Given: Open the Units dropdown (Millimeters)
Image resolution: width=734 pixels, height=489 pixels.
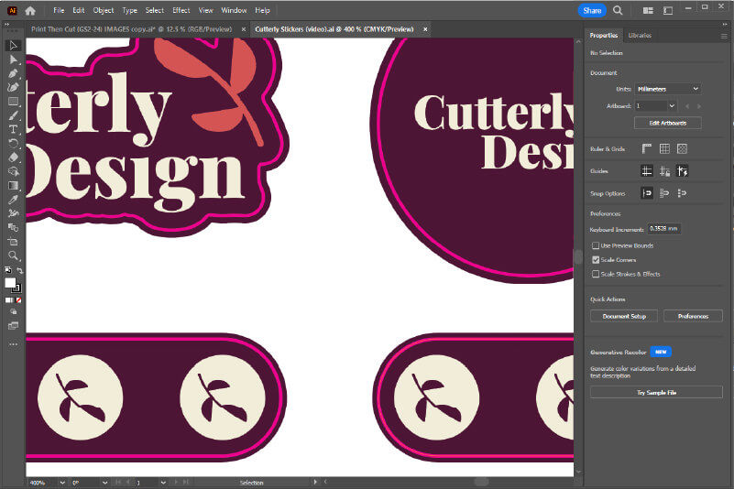Looking at the screenshot, I should (x=668, y=89).
